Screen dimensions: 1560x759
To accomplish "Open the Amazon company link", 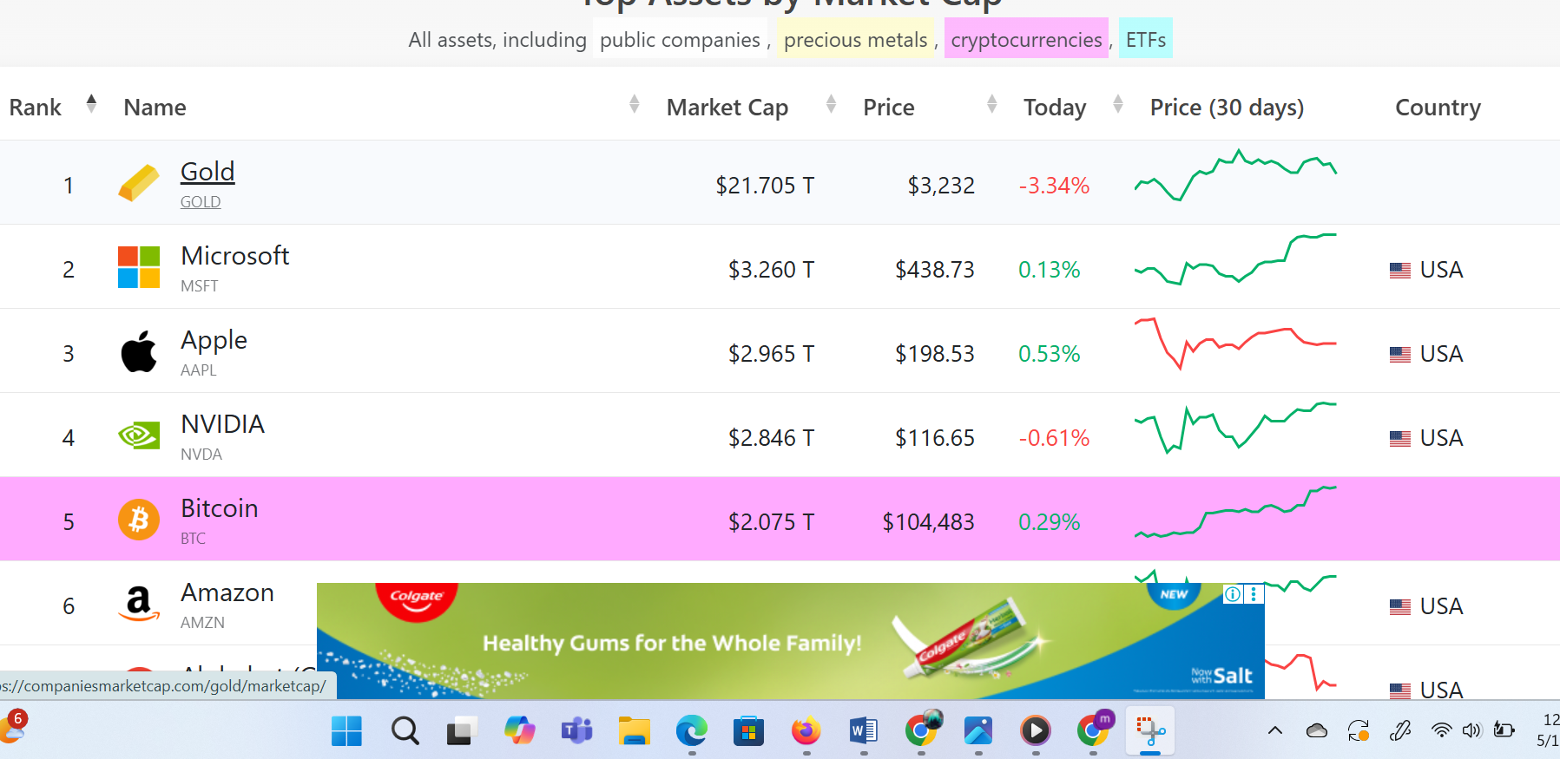I will [227, 592].
